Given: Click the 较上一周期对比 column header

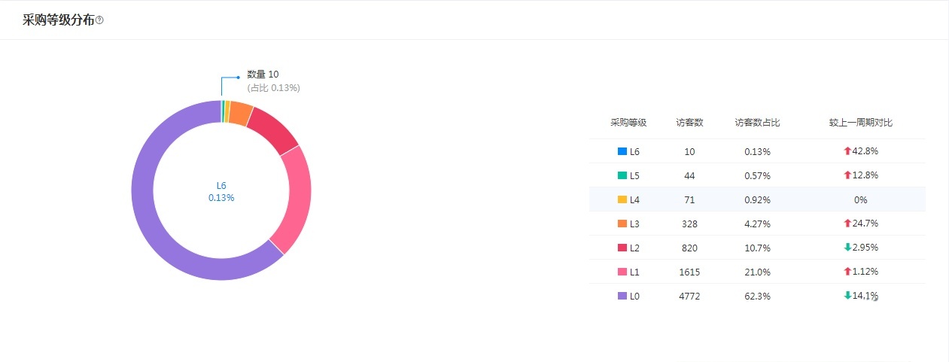Looking at the screenshot, I should coord(860,123).
